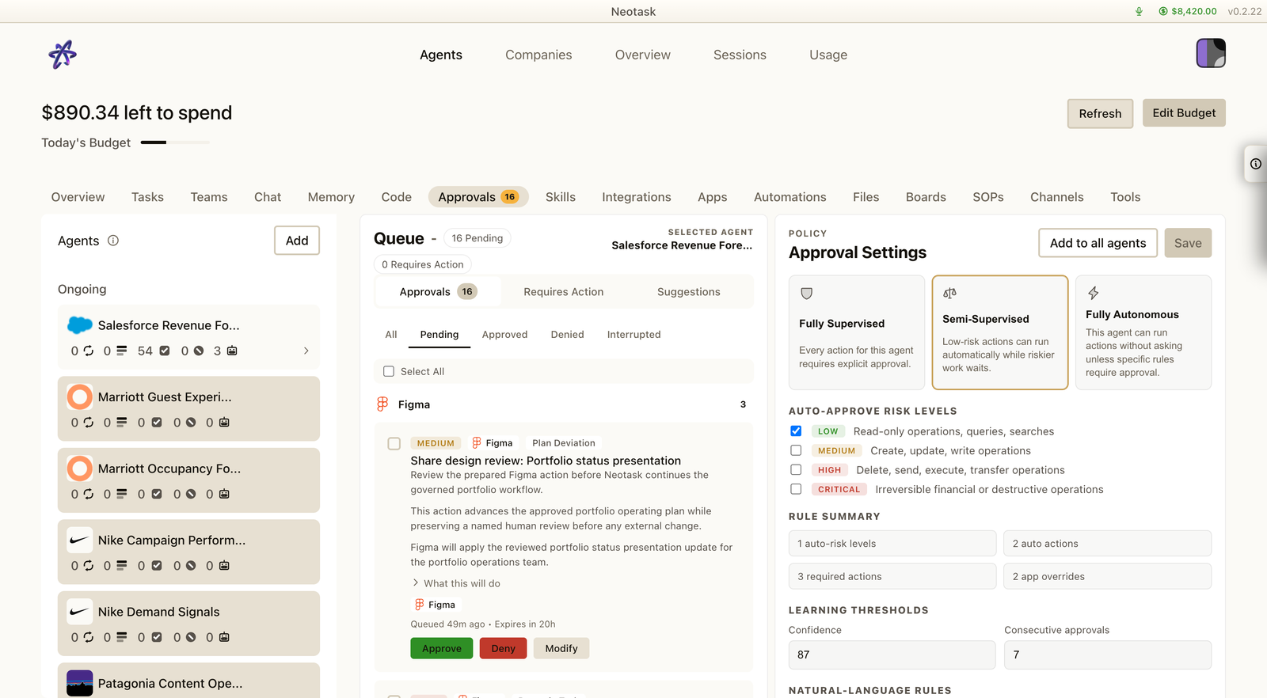Click the Nike Demand Signals swoosh icon
The image size is (1267, 698).
coord(80,612)
